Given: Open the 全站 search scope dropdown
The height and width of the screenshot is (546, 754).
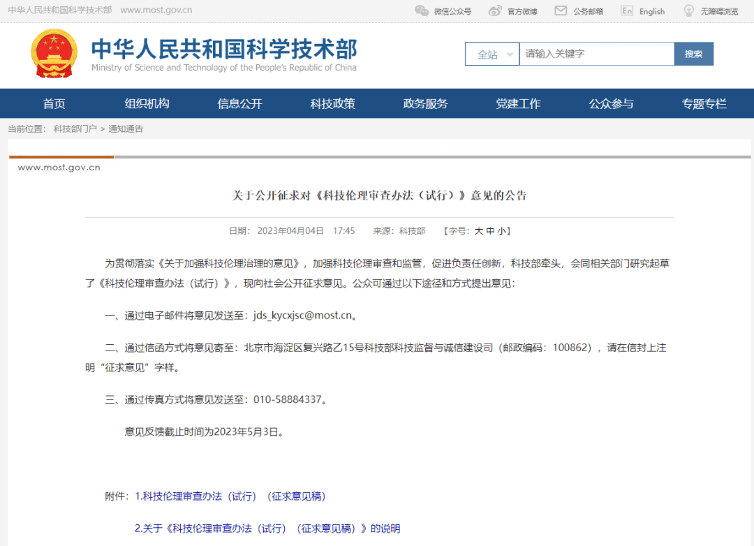Looking at the screenshot, I should coord(492,53).
